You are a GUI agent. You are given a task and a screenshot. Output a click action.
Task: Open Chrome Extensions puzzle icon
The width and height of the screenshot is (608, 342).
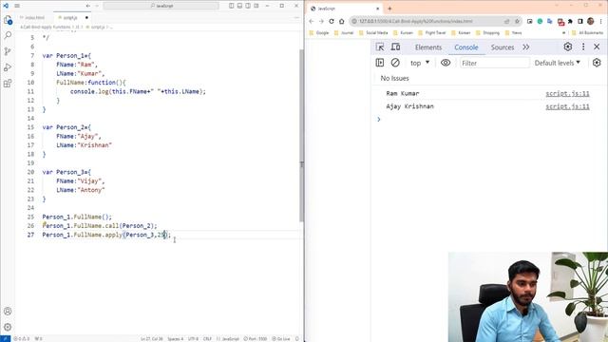pyautogui.click(x=570, y=21)
